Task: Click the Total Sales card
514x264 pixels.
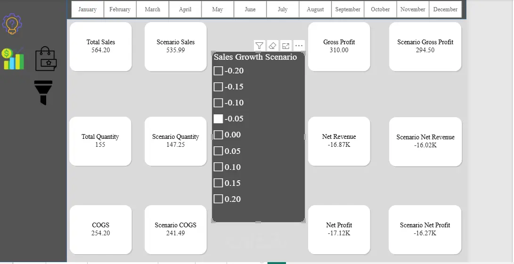Action: (x=101, y=47)
